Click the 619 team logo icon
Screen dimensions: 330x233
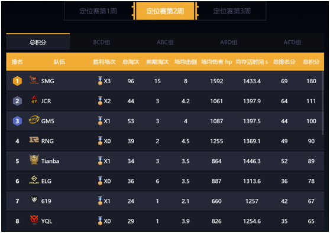click(x=34, y=199)
